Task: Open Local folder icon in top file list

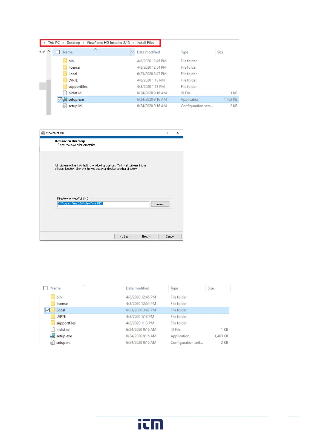Action: [65, 74]
